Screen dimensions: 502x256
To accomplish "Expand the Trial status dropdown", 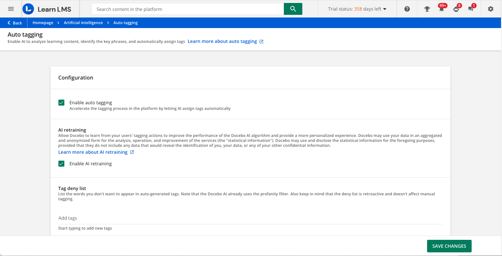I will (x=357, y=9).
